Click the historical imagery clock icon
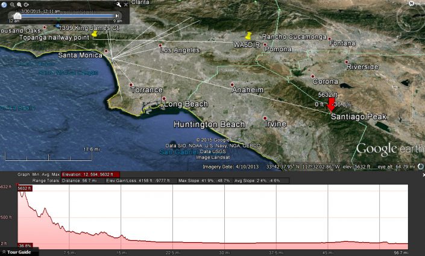The height and width of the screenshot is (256, 425). click(4, 4)
